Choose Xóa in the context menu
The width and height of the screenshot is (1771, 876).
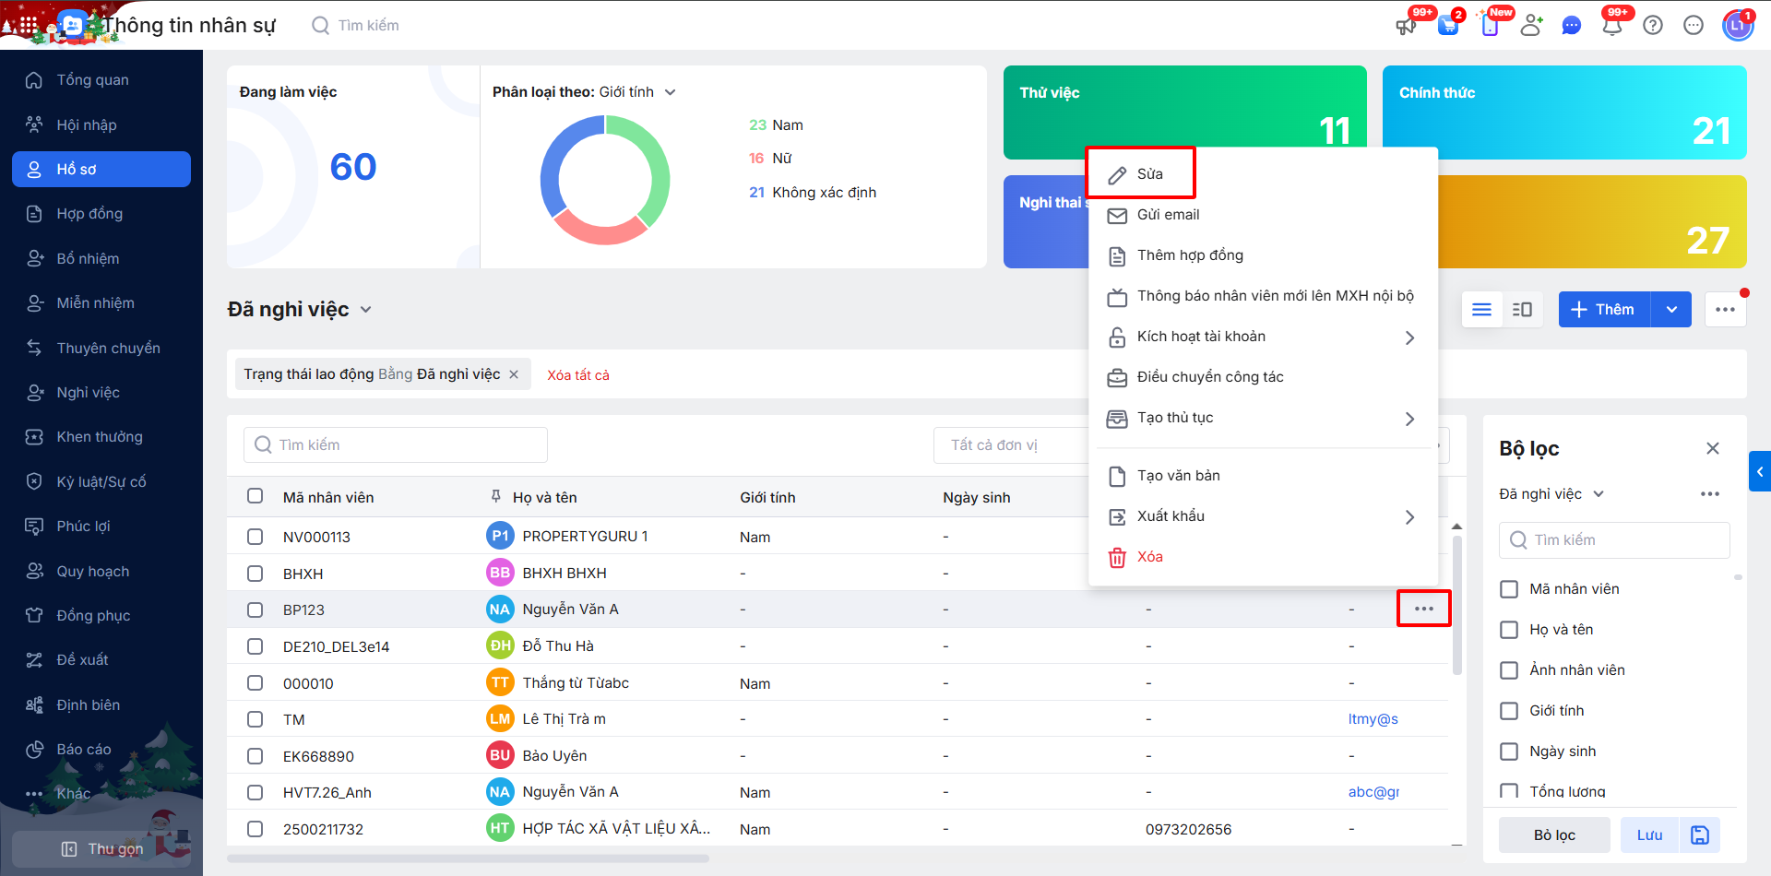pyautogui.click(x=1148, y=557)
